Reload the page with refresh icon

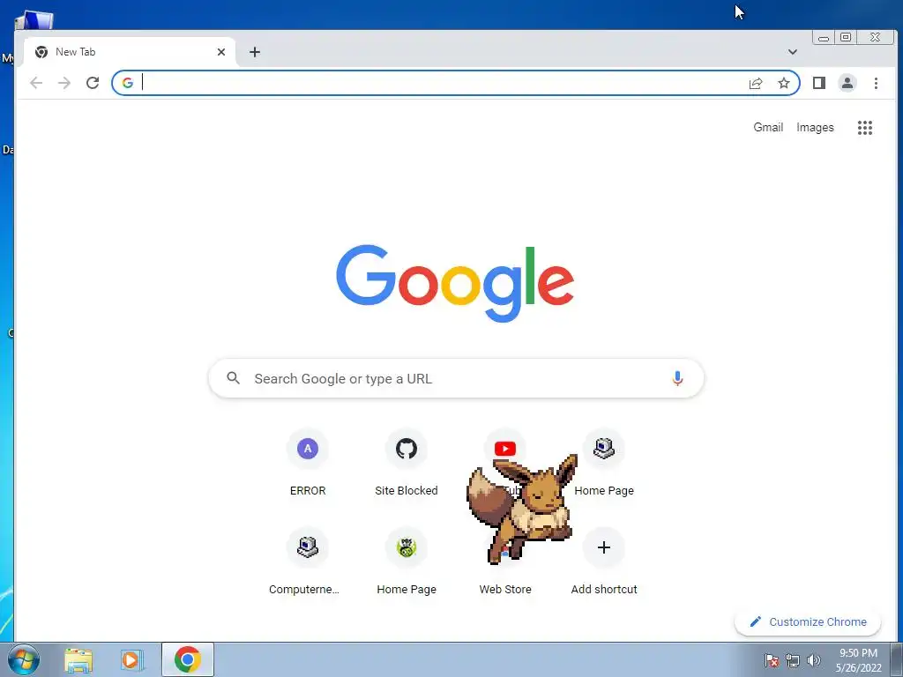pyautogui.click(x=93, y=83)
